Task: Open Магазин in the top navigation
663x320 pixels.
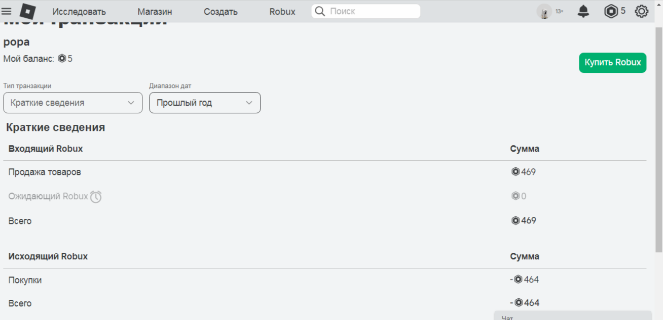Action: click(x=155, y=12)
